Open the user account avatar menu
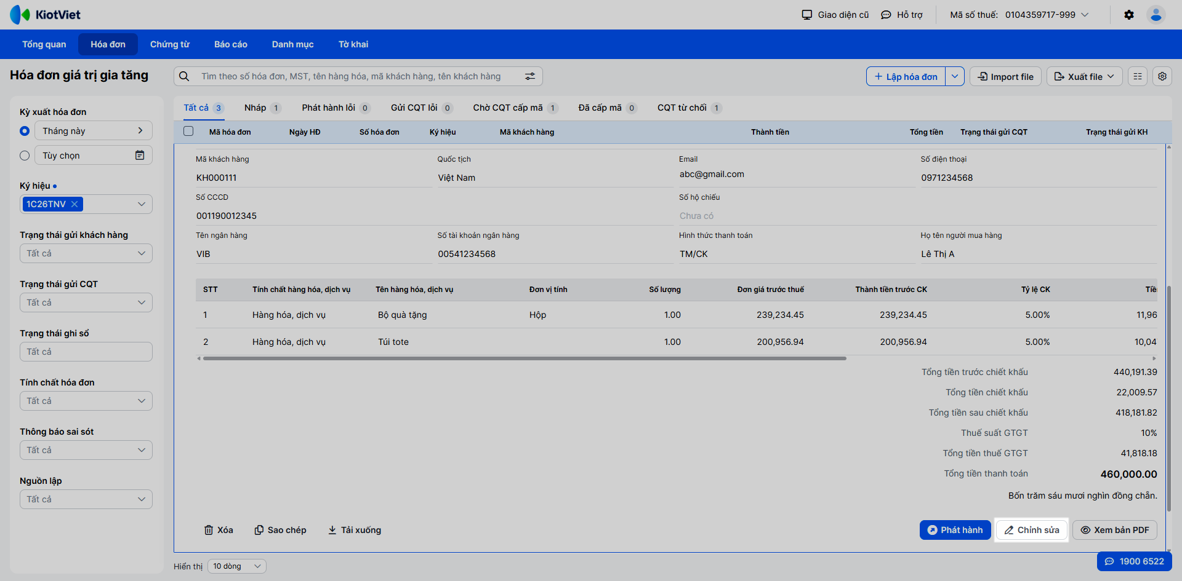This screenshot has width=1182, height=581. [1156, 15]
